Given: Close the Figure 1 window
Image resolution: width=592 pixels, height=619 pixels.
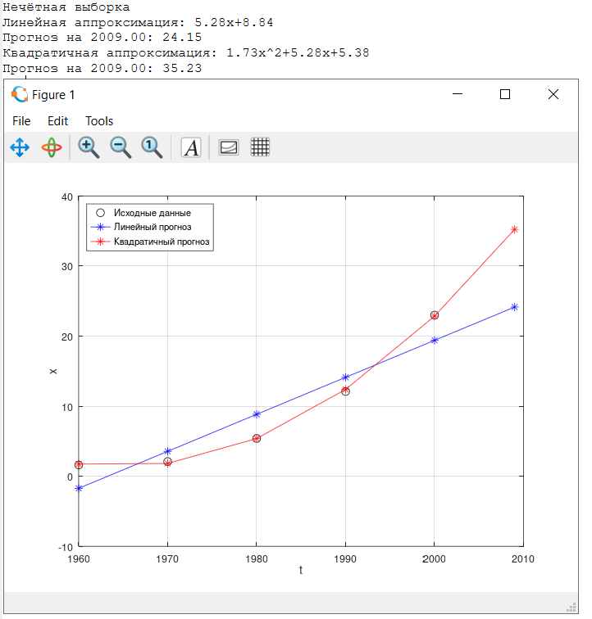Looking at the screenshot, I should coord(553,94).
